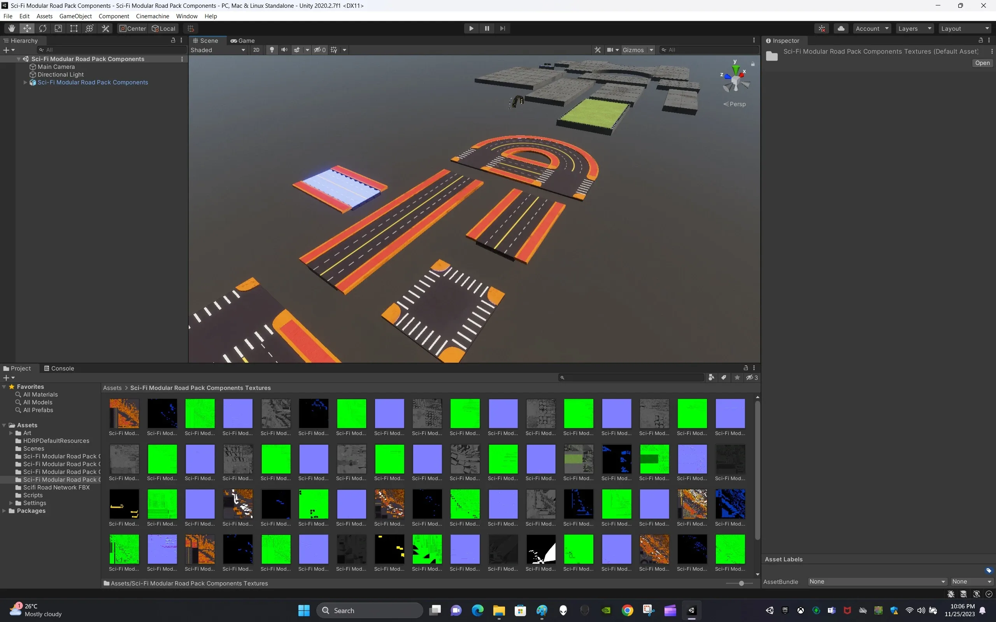The image size is (996, 622).
Task: Click the Pause button in toolbar
Action: click(487, 29)
